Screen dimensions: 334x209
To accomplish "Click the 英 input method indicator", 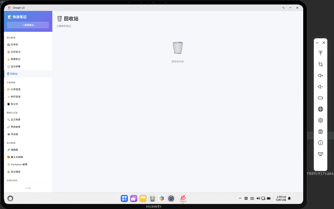I will click(x=246, y=198).
